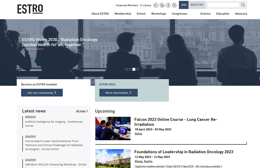Click the 18 April 2023 - 02 May 2023 date
This screenshot has width=260, height=168.
tap(153, 129)
